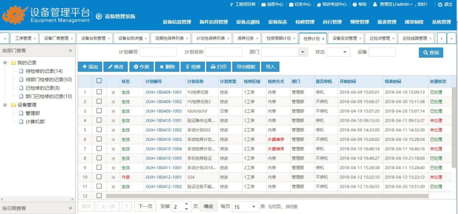Viewport: 458px width, 214px height.
Task: Close the 工序管理 tab using its x icon
Action: point(35,39)
